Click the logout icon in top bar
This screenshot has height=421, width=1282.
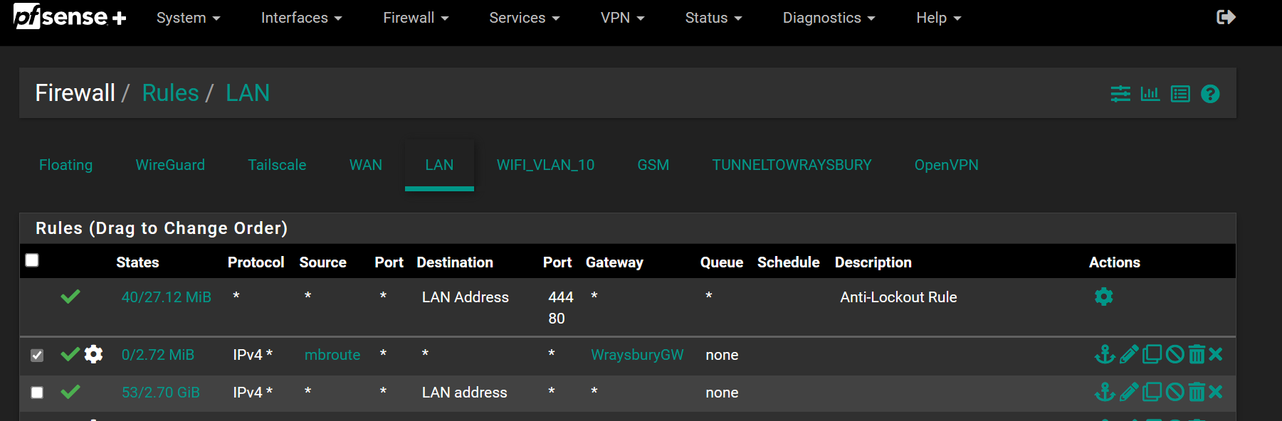(x=1226, y=17)
